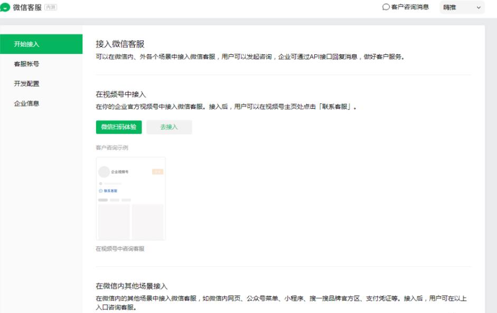Click the 内测 badge beside the title

point(51,7)
